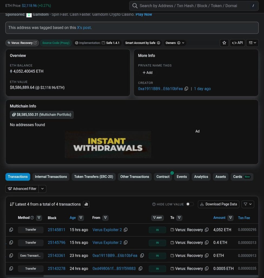Click the Advanced Filter button

coord(22,189)
